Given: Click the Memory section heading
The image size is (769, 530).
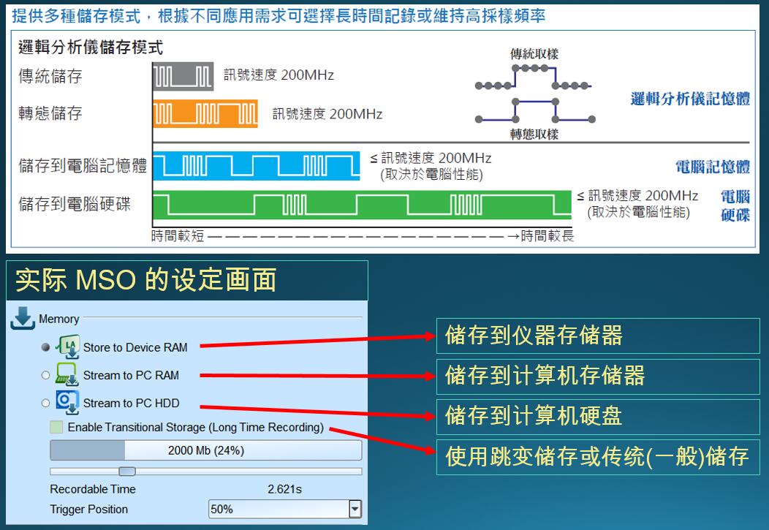Looking at the screenshot, I should (58, 319).
